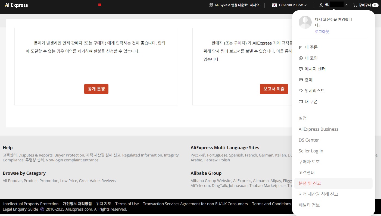The height and width of the screenshot is (216, 381).
Task: Select 고객센터 in the account menu
Action: [x=307, y=173]
